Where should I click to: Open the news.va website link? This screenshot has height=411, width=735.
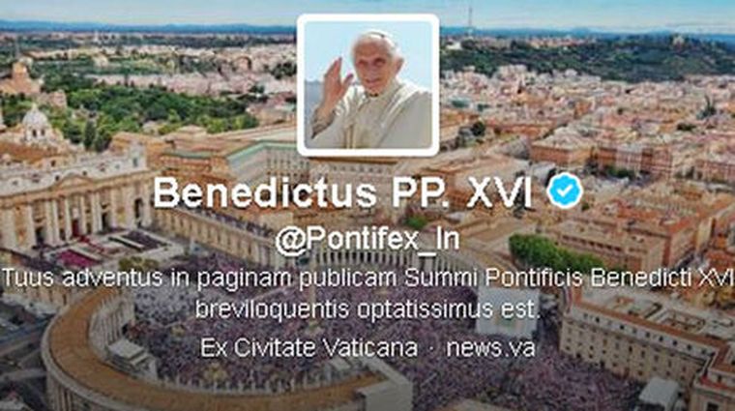490,348
